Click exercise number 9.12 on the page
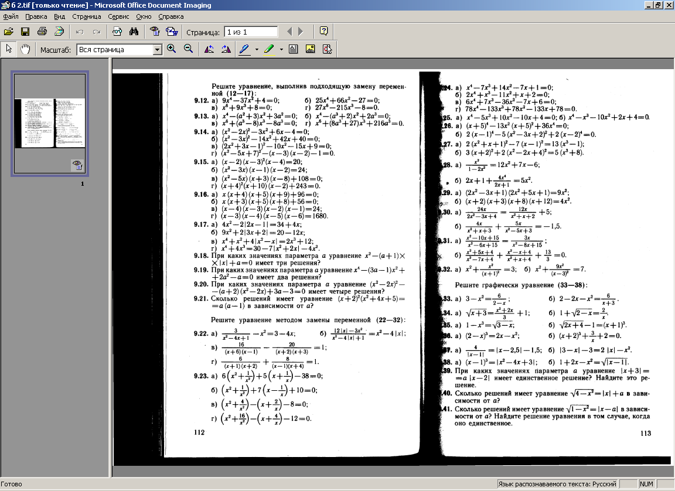The image size is (675, 491). tap(201, 100)
